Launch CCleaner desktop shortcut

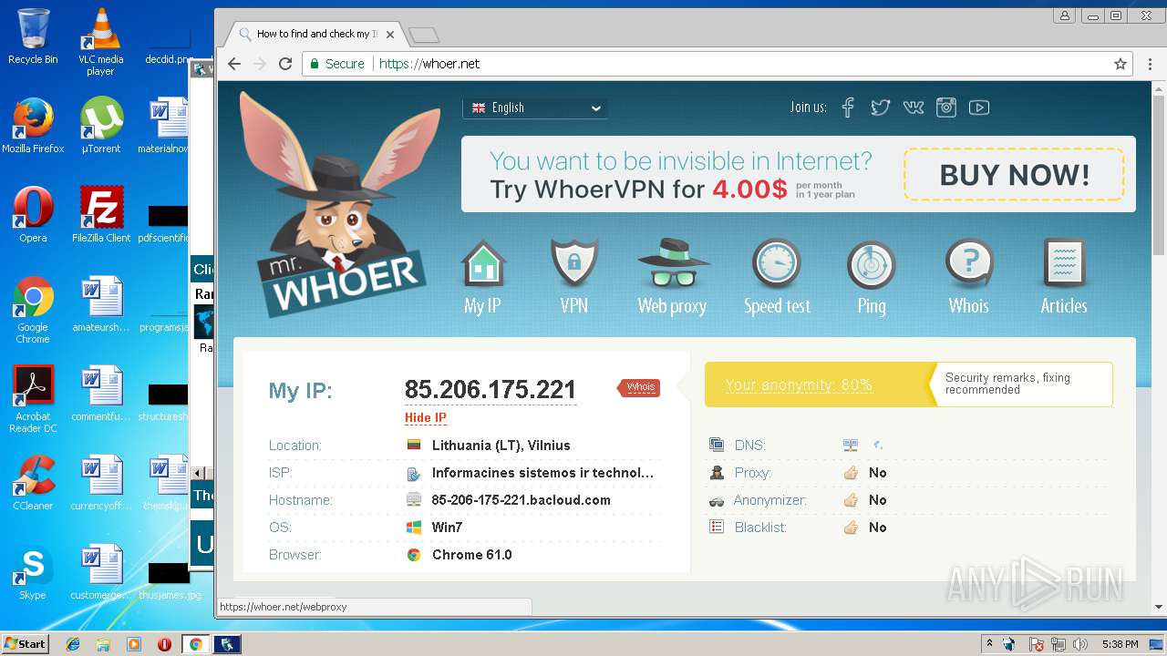point(33,483)
